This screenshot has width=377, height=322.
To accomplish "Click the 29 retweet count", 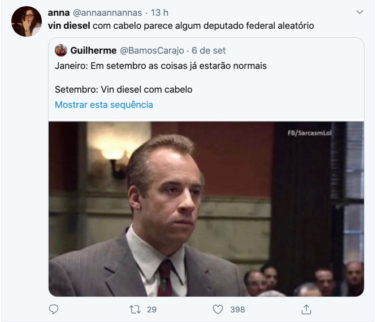I will pos(151,310).
